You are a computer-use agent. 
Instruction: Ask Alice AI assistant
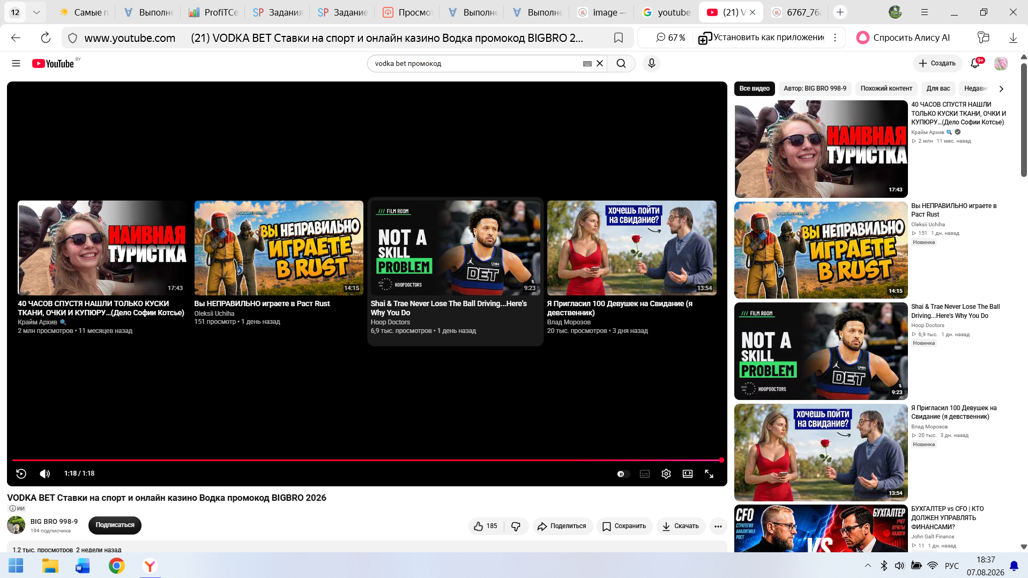tap(903, 38)
